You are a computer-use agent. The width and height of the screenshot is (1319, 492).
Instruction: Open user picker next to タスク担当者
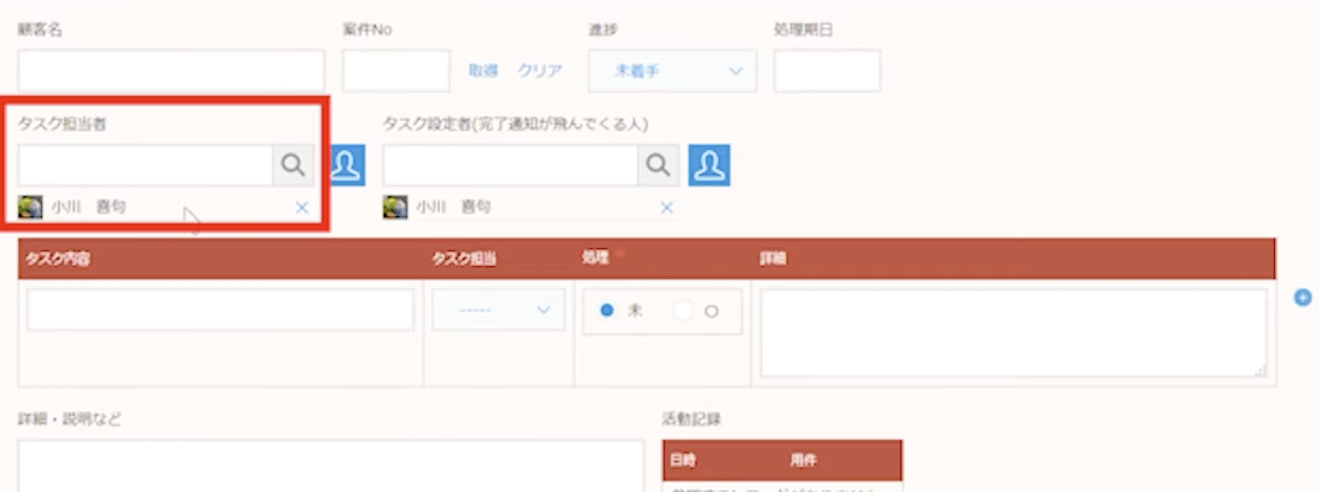[x=346, y=164]
